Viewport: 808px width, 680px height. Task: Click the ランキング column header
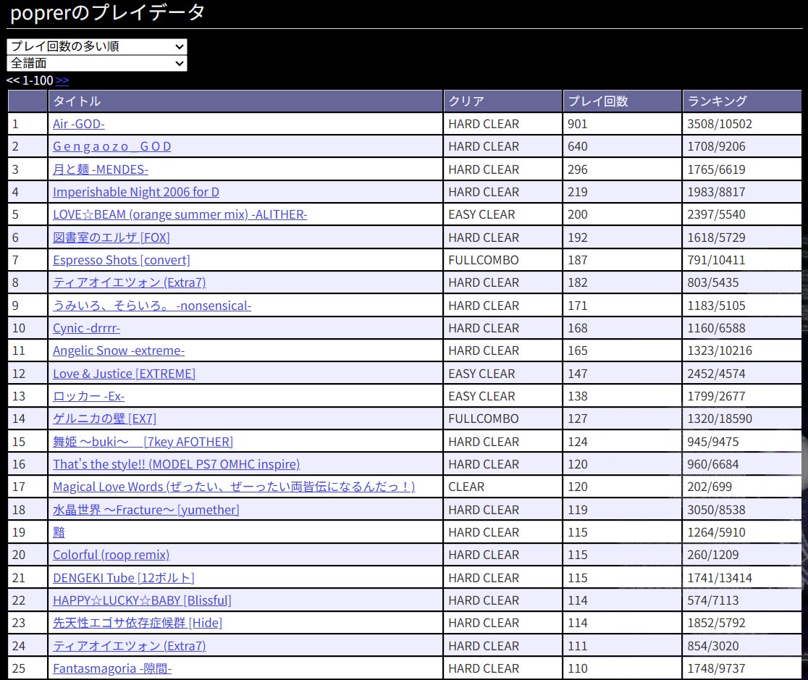742,101
